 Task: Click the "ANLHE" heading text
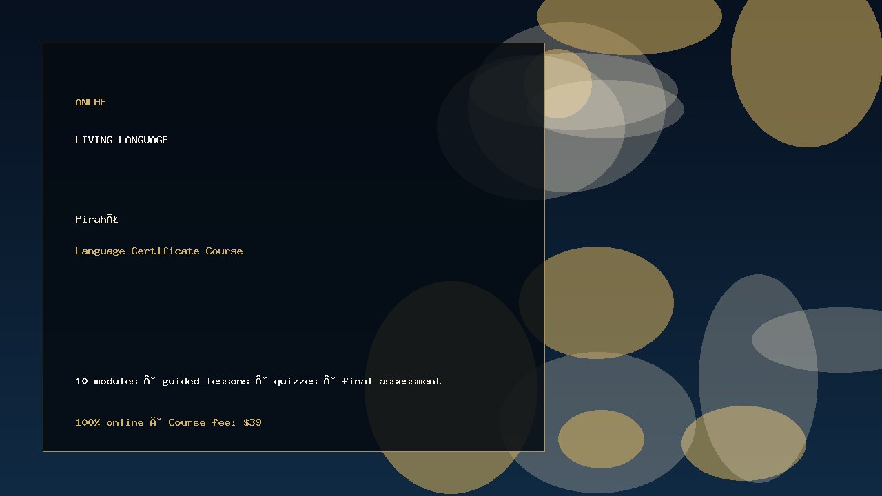pos(90,102)
